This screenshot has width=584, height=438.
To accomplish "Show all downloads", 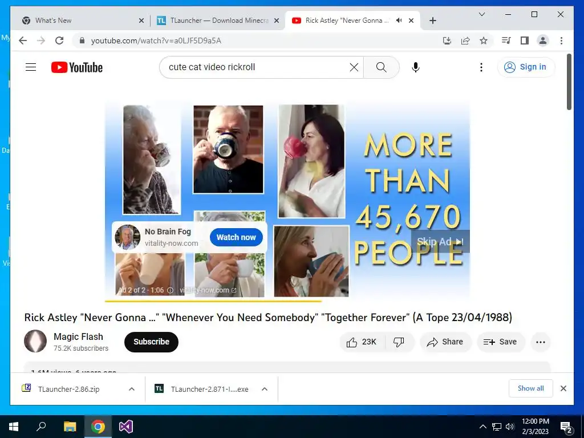I will (530, 388).
